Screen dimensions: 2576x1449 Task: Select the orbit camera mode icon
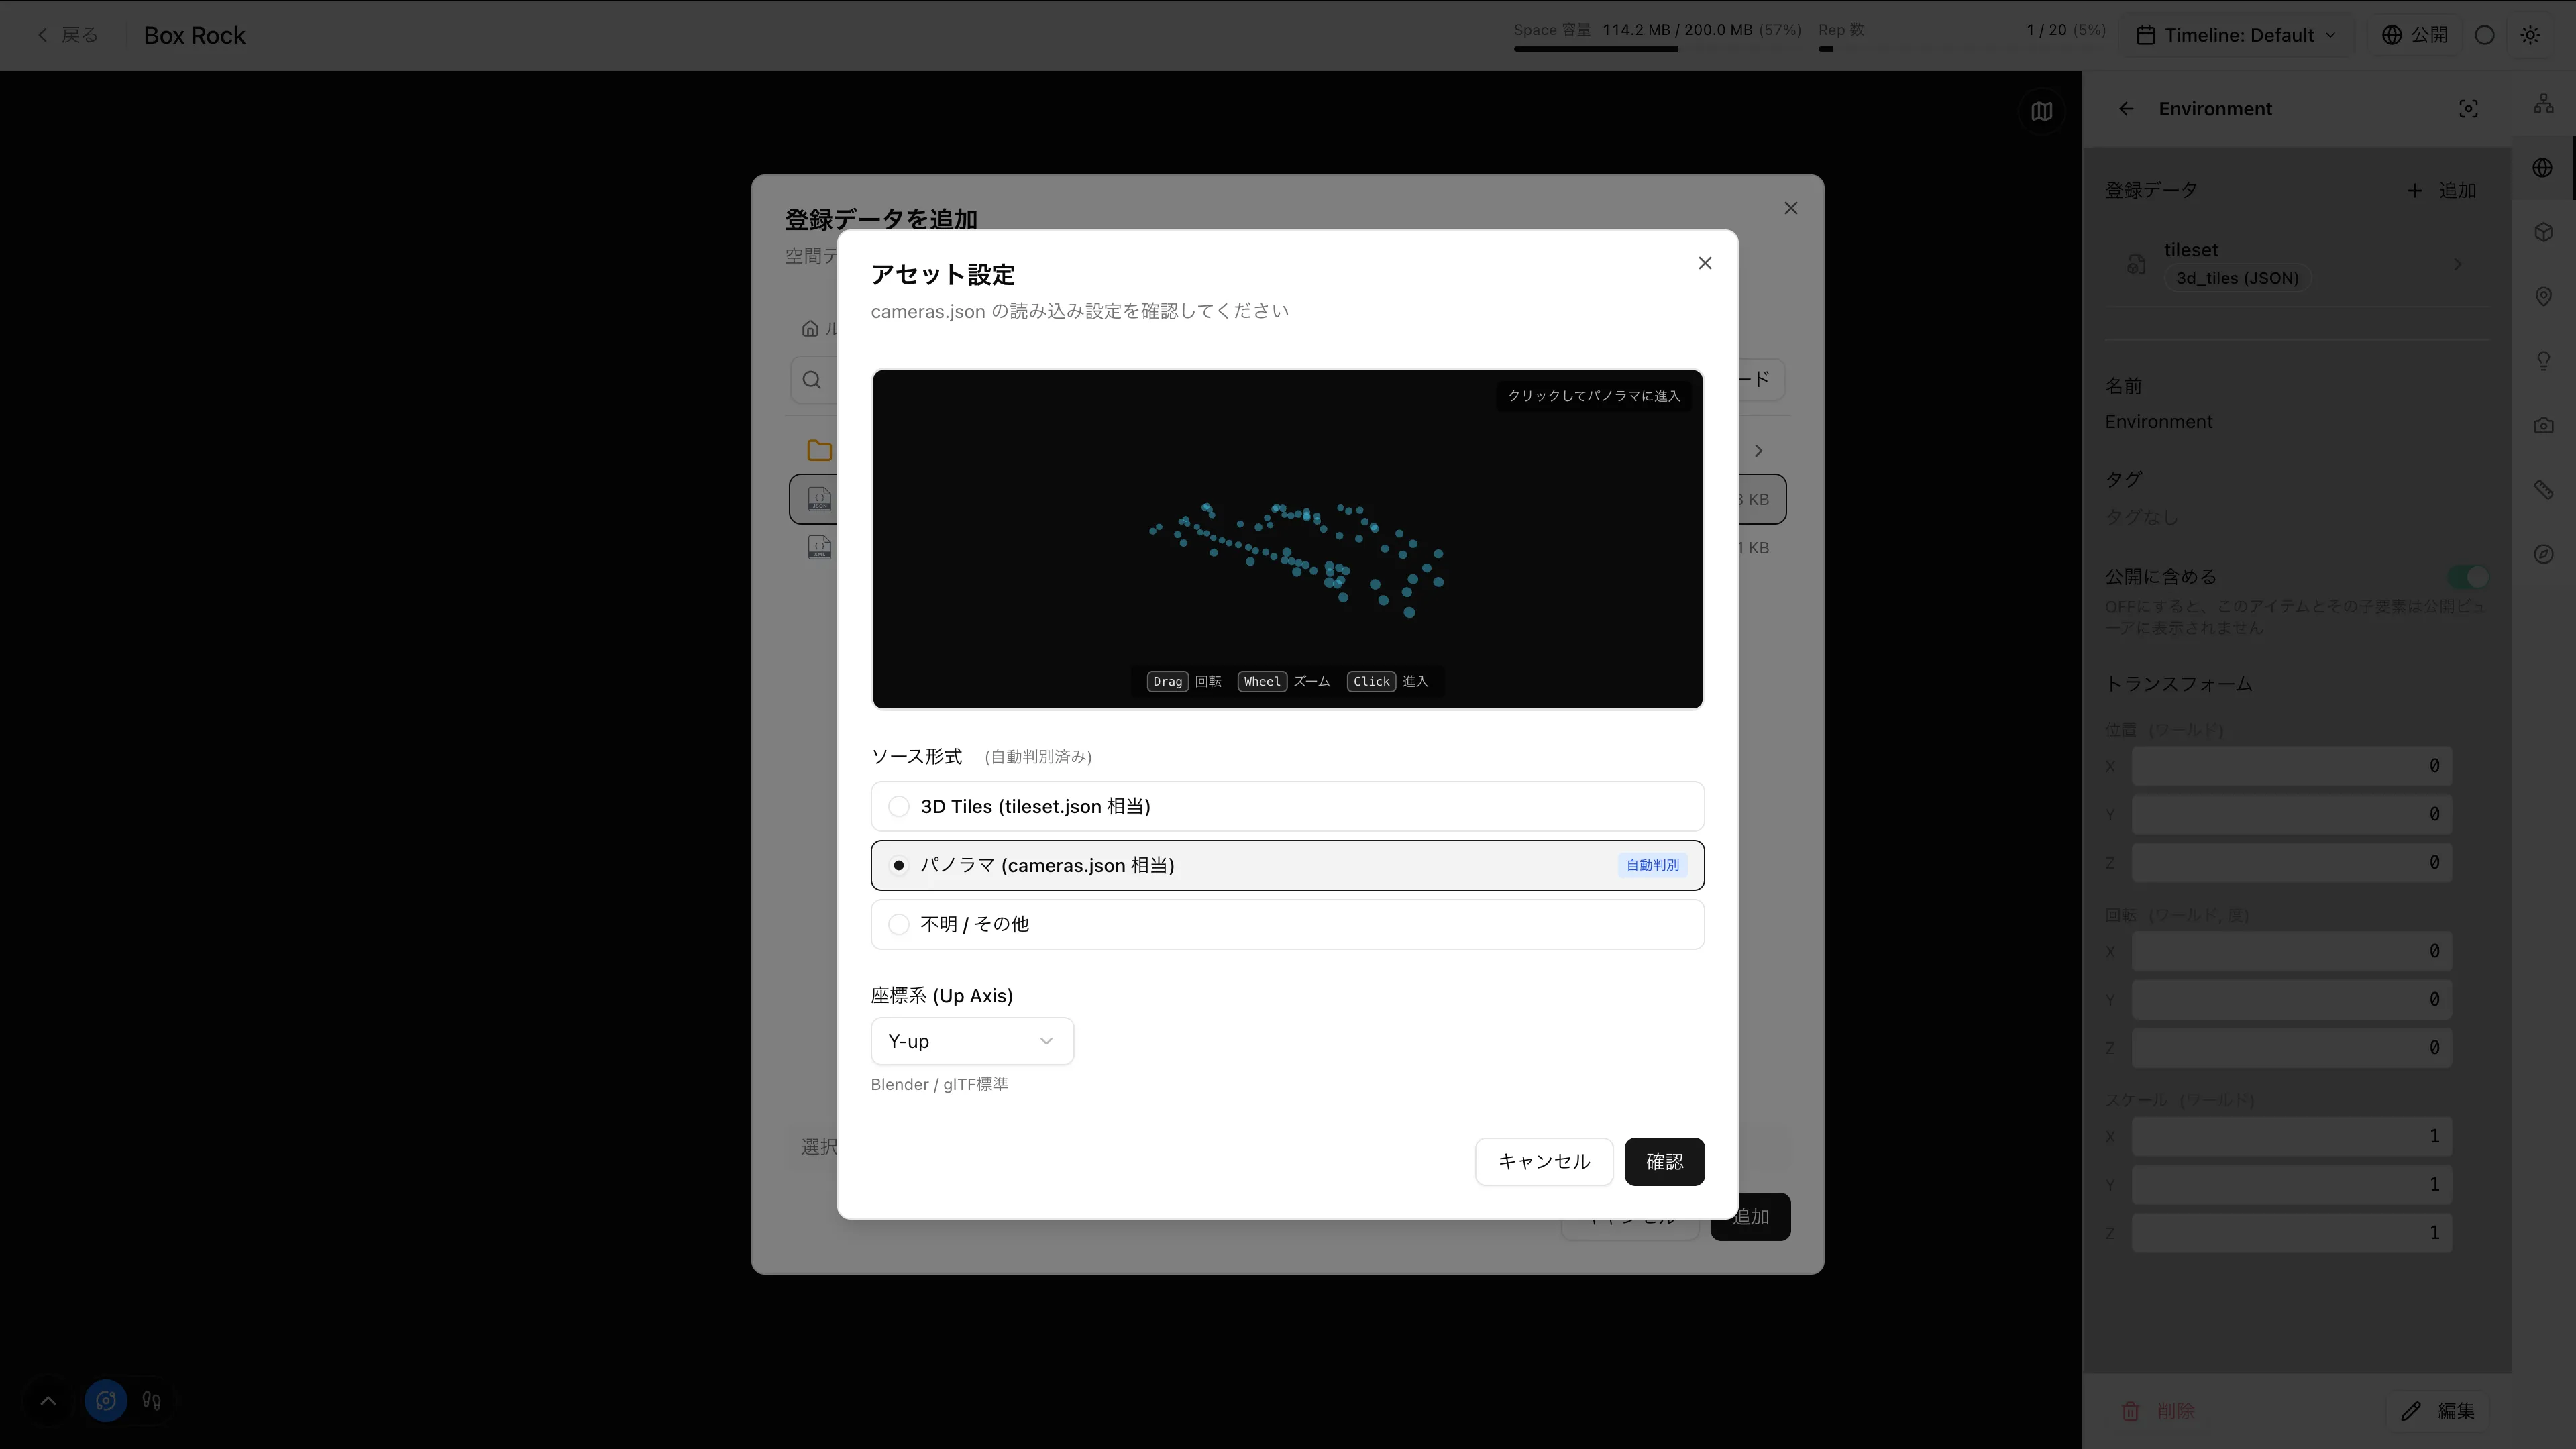(x=106, y=1401)
